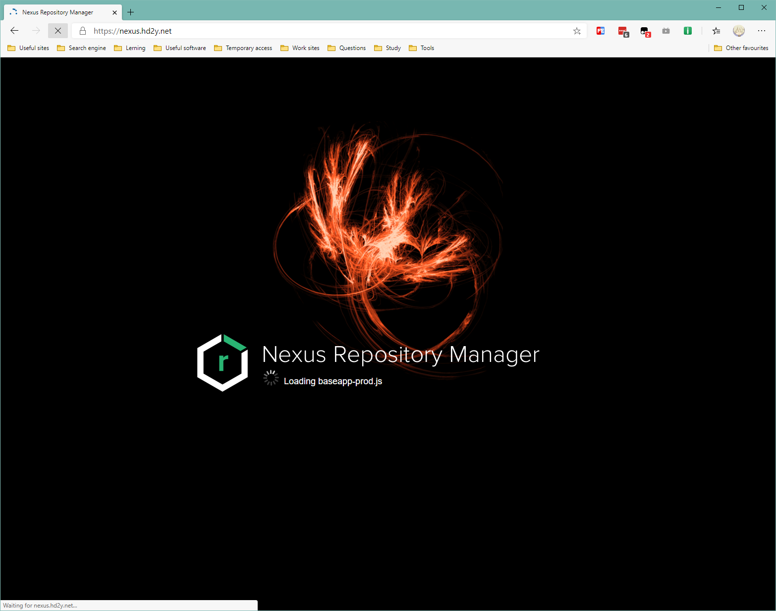This screenshot has width=776, height=611.
Task: Click the Nexus Repository Manager heading
Action: (400, 355)
